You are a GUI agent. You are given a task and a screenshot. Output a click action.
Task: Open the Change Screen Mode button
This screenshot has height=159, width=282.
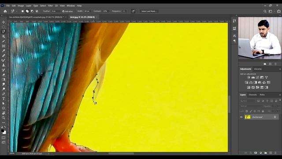(4, 142)
